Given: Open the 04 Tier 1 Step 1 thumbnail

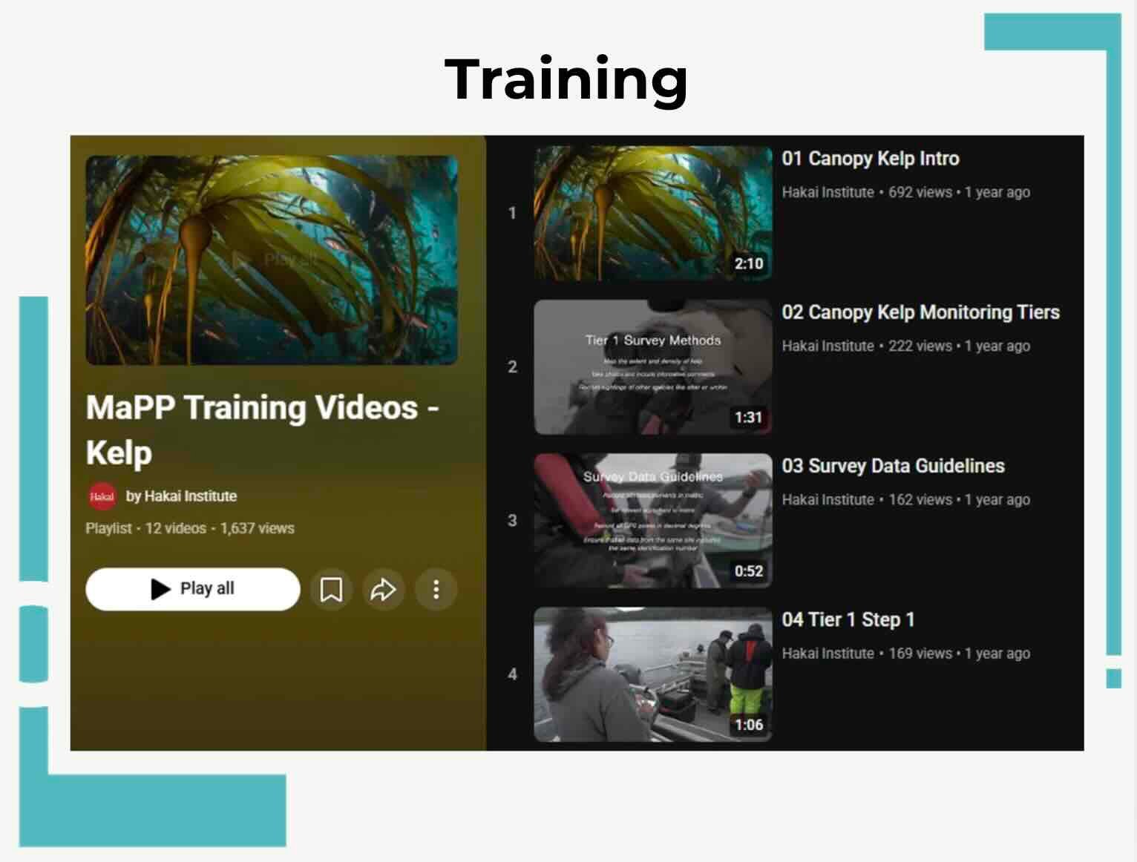Looking at the screenshot, I should click(x=653, y=674).
